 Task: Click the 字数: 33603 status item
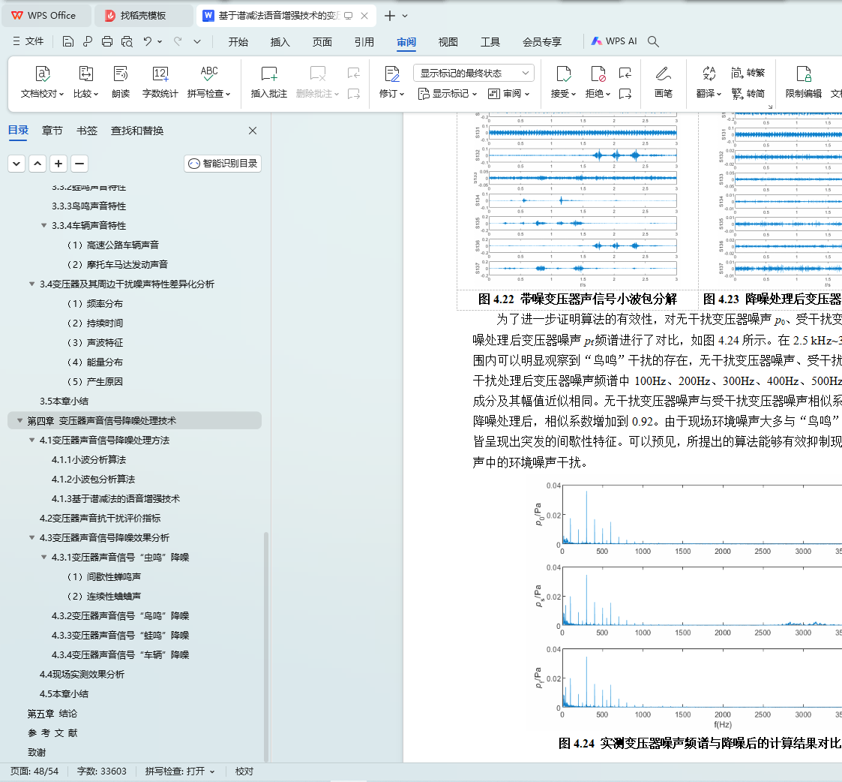(x=101, y=771)
